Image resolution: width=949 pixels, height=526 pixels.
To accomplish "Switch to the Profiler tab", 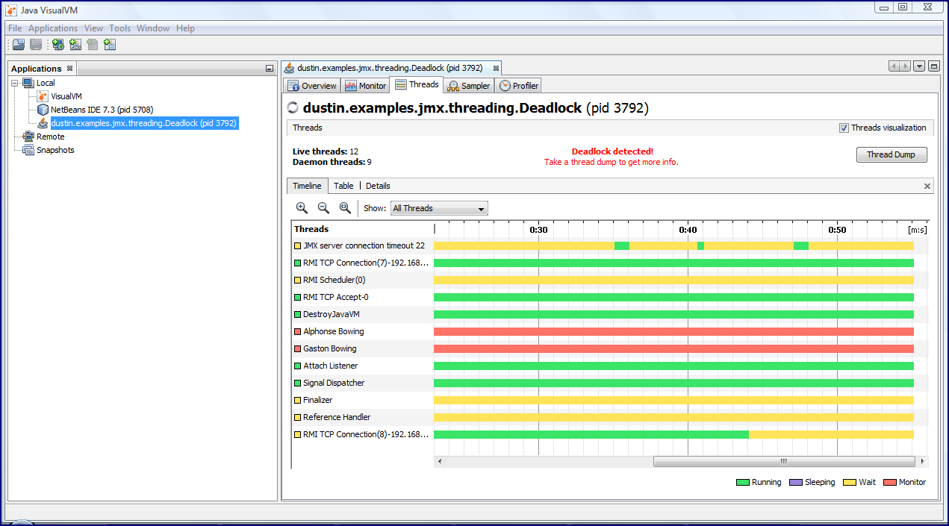I will (x=518, y=86).
